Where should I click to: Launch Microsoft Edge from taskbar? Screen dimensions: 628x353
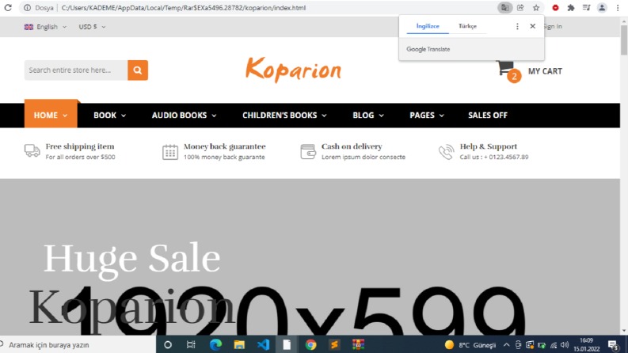pyautogui.click(x=215, y=344)
